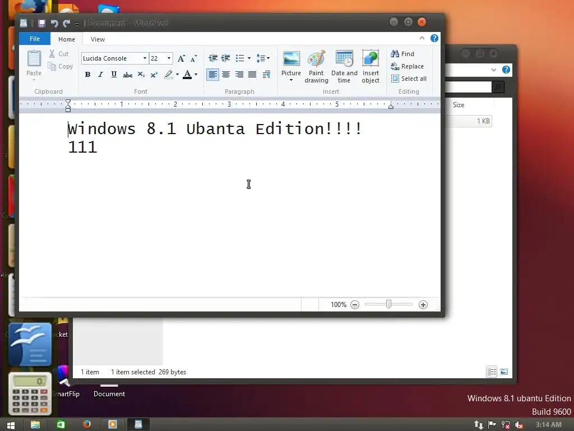Click into the document text area
Image resolution: width=574 pixels, height=431 pixels.
pyautogui.click(x=229, y=205)
